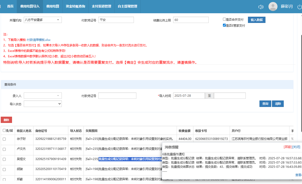Click the 屏蔽 link in notification popup
Screen dimensions: 302x184
click(x=287, y=147)
